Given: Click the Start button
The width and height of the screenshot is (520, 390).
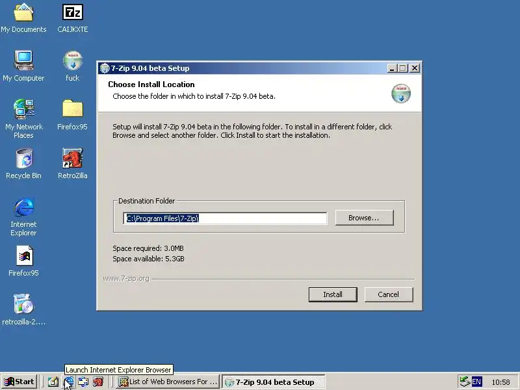Looking at the screenshot, I should pyautogui.click(x=19, y=382).
